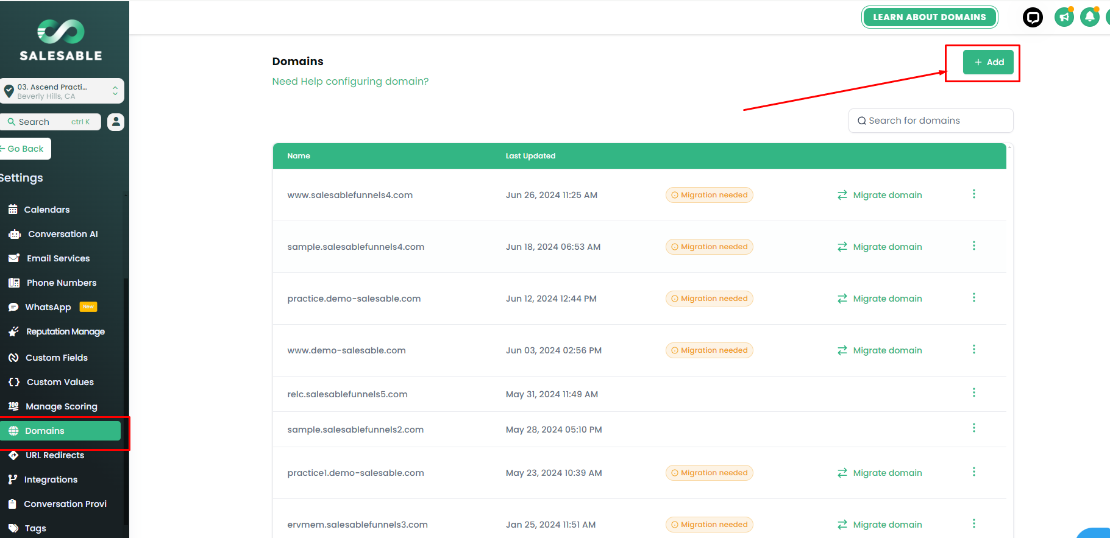The image size is (1110, 538).
Task: Click the sidebar Search ctrl K box
Action: [x=51, y=122]
